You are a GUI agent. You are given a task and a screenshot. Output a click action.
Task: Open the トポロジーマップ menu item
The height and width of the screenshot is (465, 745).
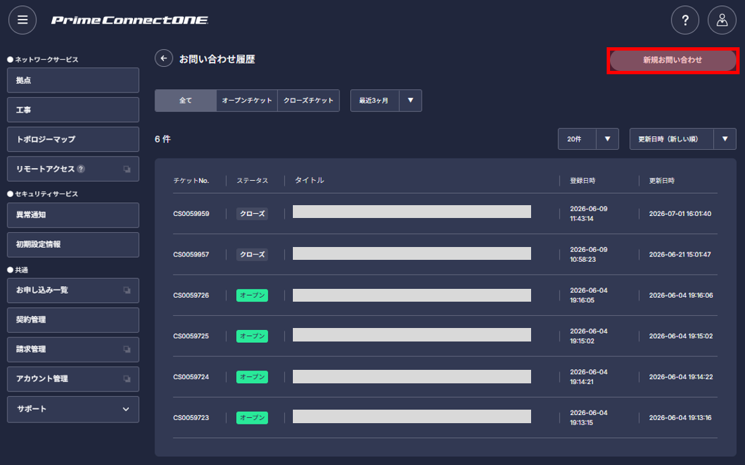pyautogui.click(x=73, y=139)
